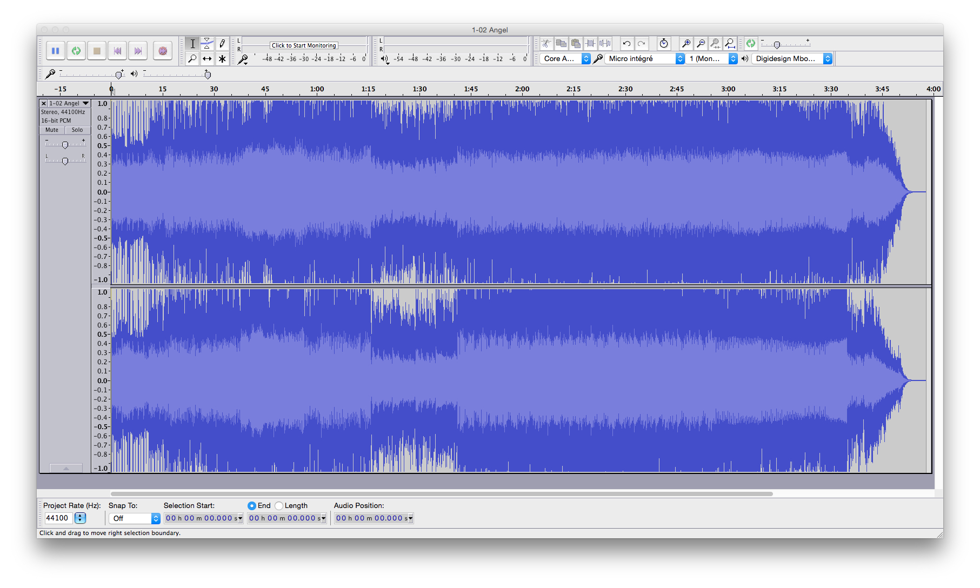
Task: Start playback of the track
Action: coord(76,50)
